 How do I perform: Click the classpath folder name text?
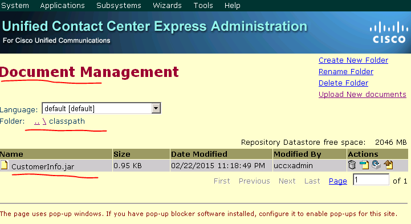[x=67, y=121]
